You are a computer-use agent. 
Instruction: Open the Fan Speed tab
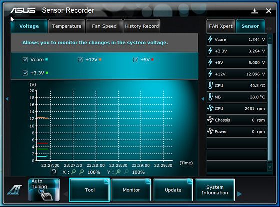tap(104, 26)
